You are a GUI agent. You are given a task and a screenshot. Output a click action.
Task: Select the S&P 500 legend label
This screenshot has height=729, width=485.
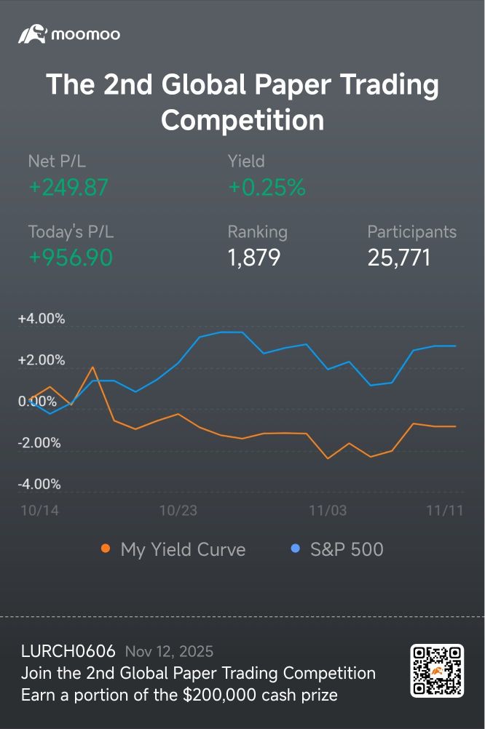pos(347,549)
